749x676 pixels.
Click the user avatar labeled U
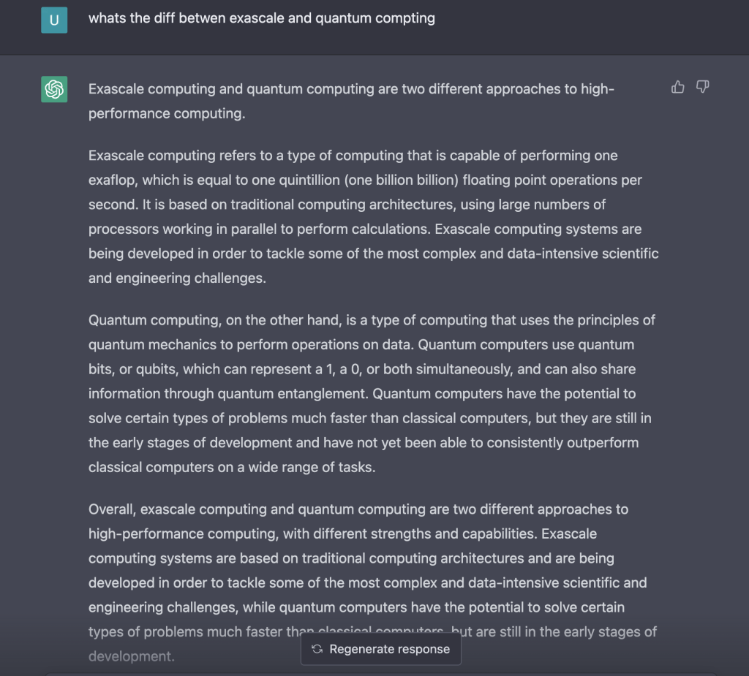point(54,20)
